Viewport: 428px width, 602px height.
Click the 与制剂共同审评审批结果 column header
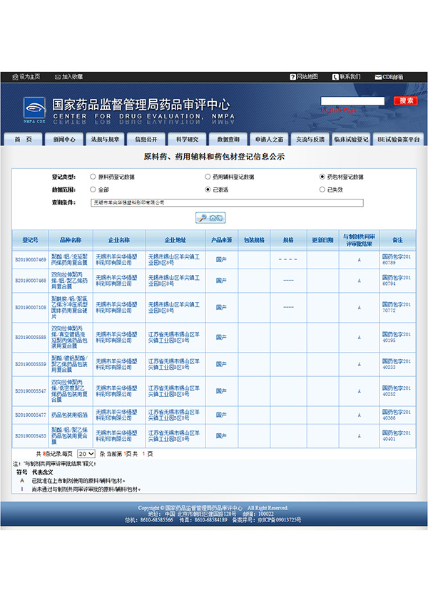[360, 240]
